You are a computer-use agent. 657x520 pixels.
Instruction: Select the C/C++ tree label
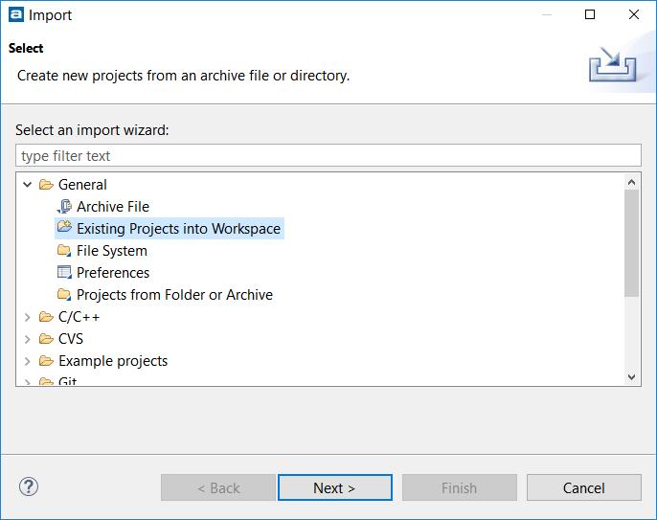click(x=79, y=317)
